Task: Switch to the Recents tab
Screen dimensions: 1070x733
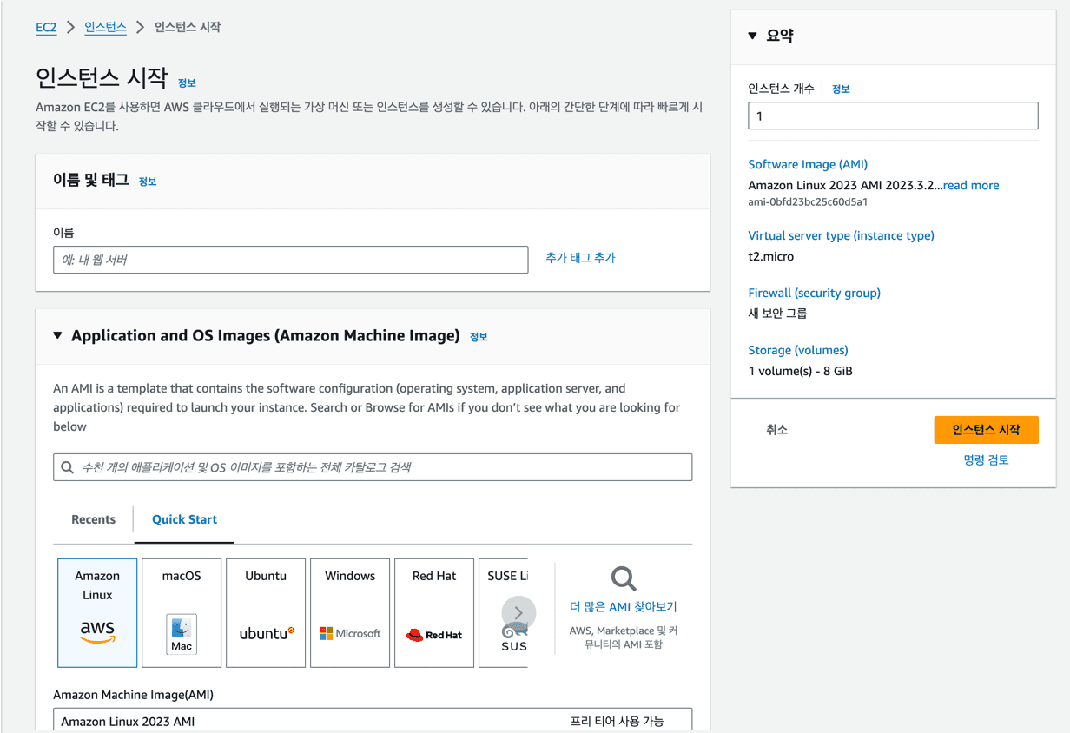Action: [93, 519]
